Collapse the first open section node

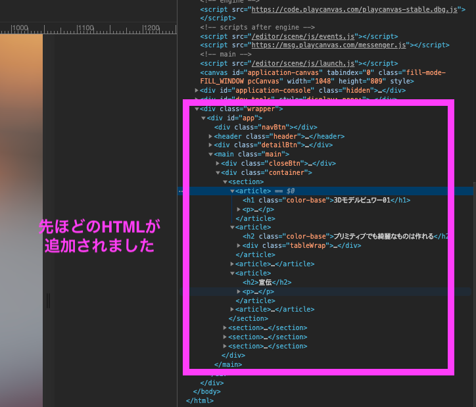225,181
